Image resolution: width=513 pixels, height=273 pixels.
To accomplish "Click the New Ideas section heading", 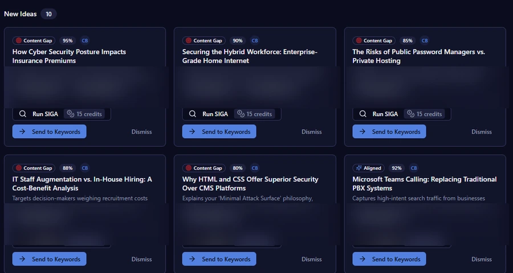I will tap(21, 14).
